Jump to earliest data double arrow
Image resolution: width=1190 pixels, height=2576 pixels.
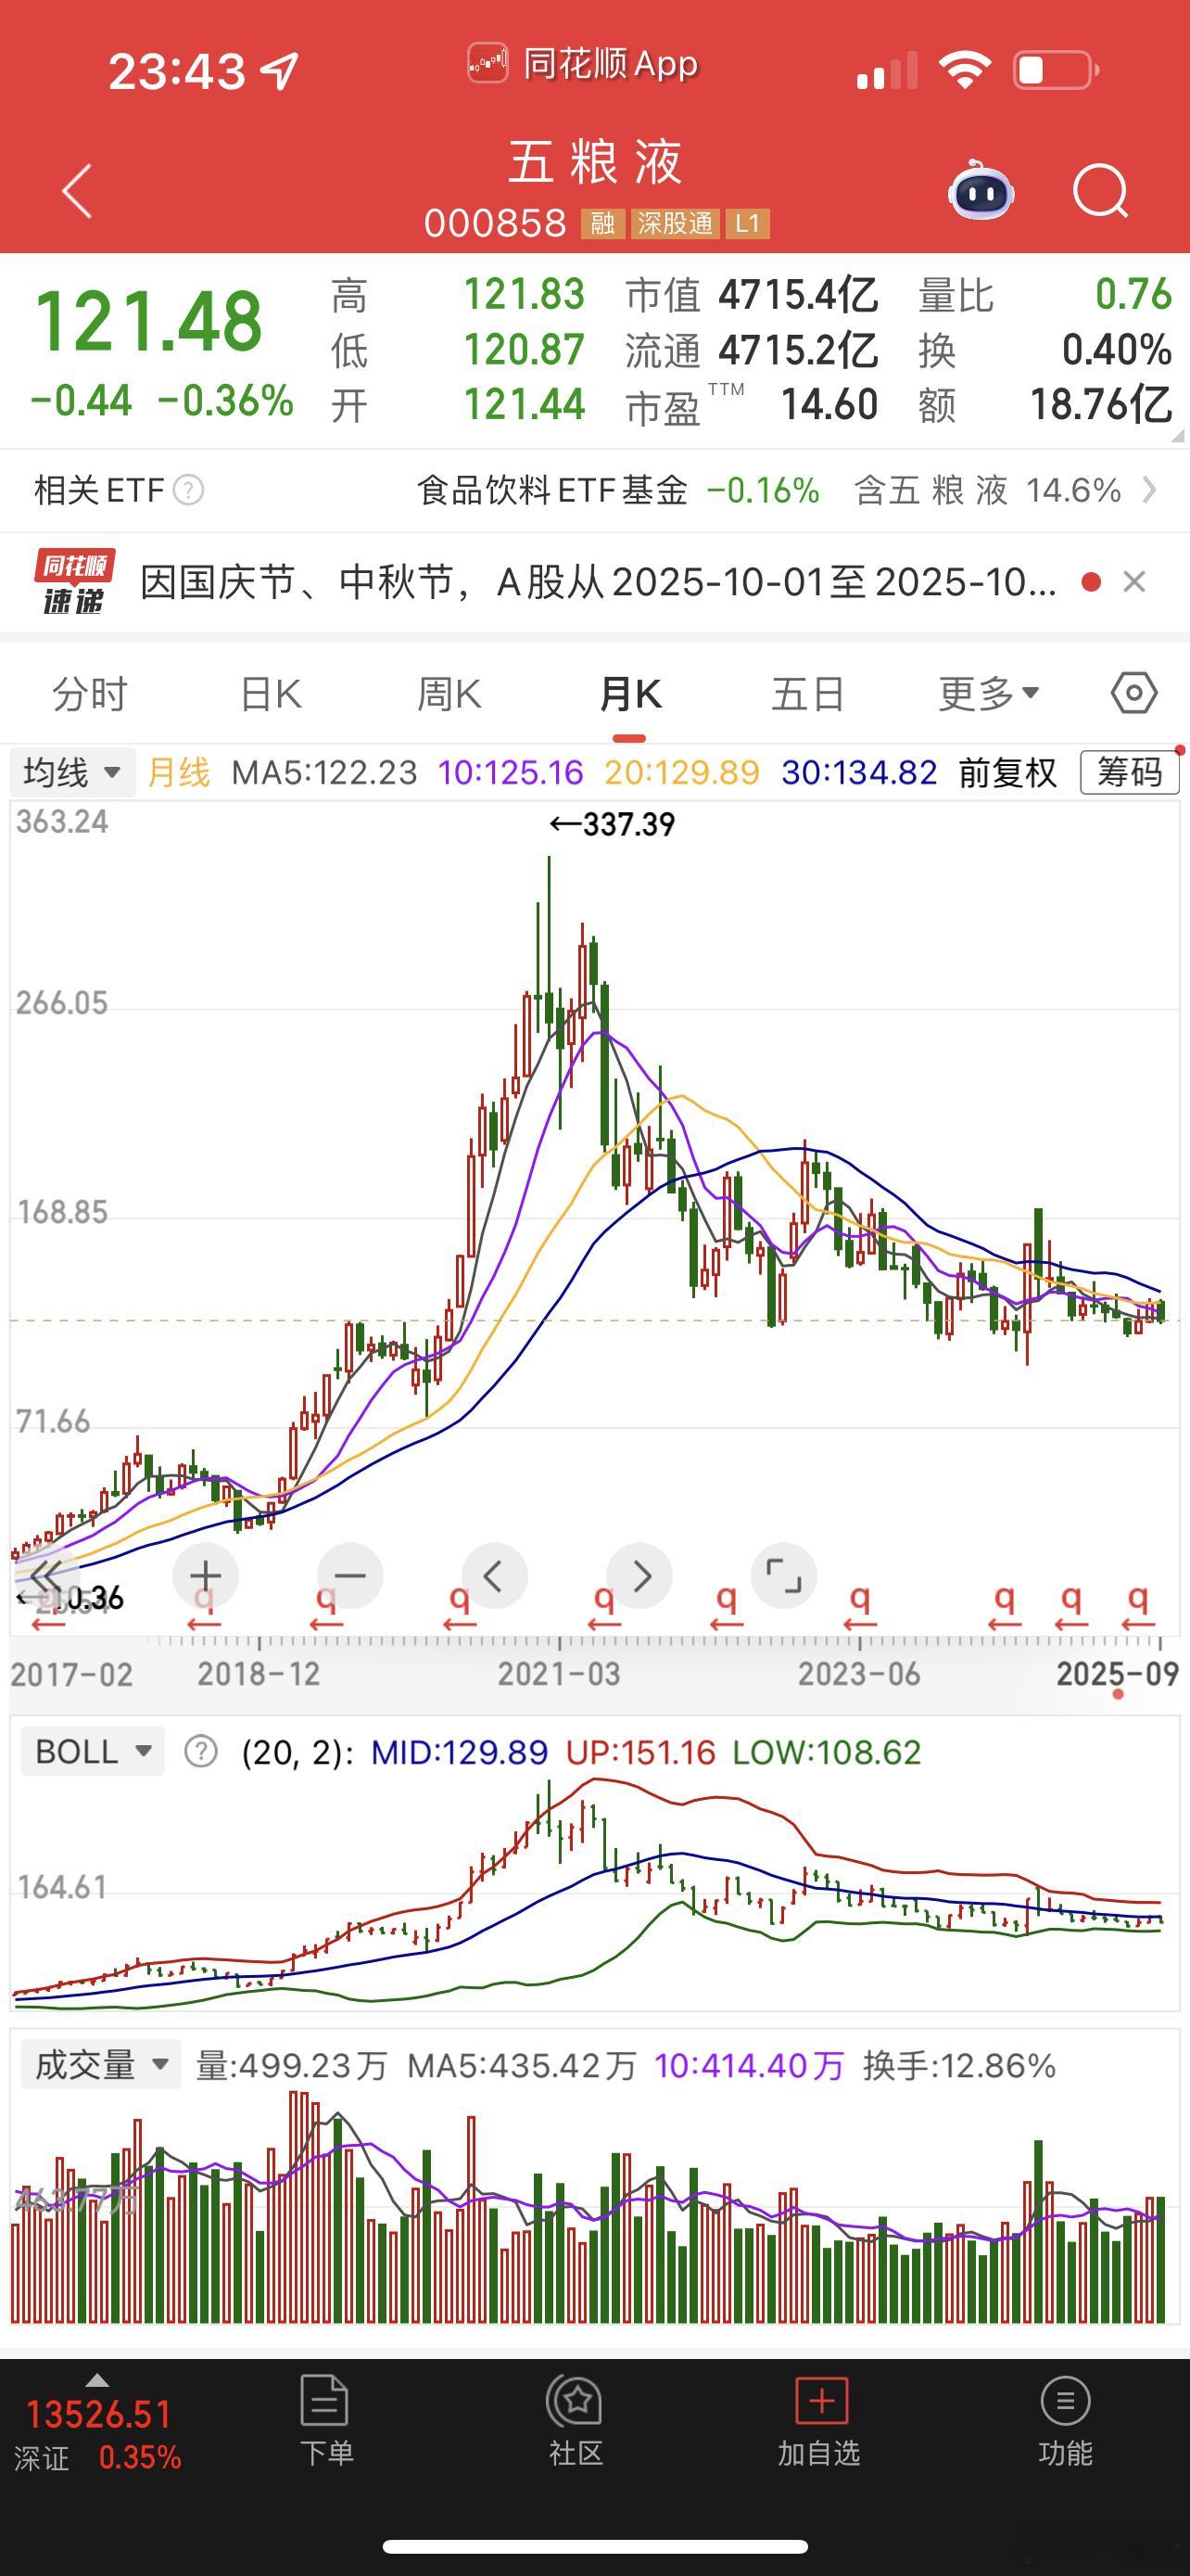coord(45,1575)
